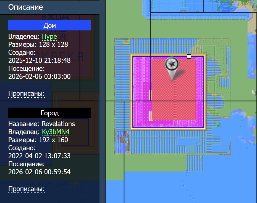This screenshot has height=203, width=257.
Task: Expand Прописаны list under Дом section
Action: pos(26,94)
